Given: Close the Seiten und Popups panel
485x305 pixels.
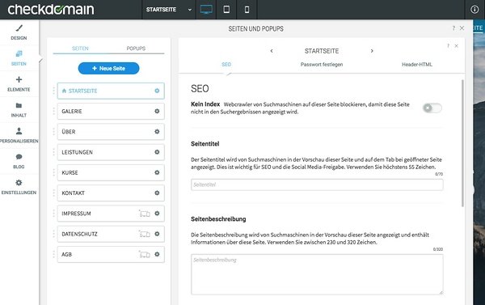Looking at the screenshot, I should pos(462,28).
